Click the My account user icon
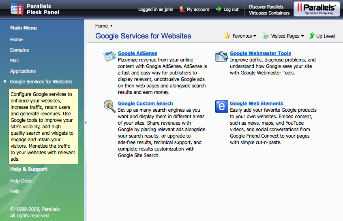 [182, 9]
